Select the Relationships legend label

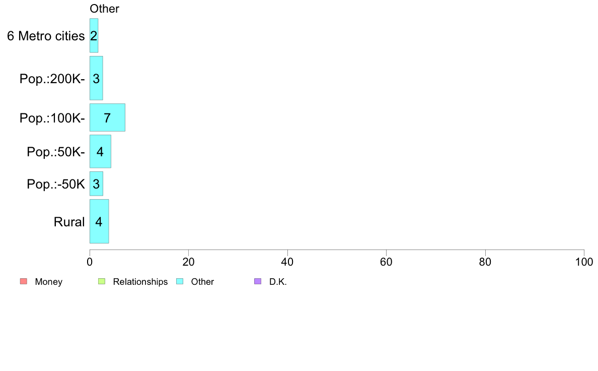pos(140,282)
